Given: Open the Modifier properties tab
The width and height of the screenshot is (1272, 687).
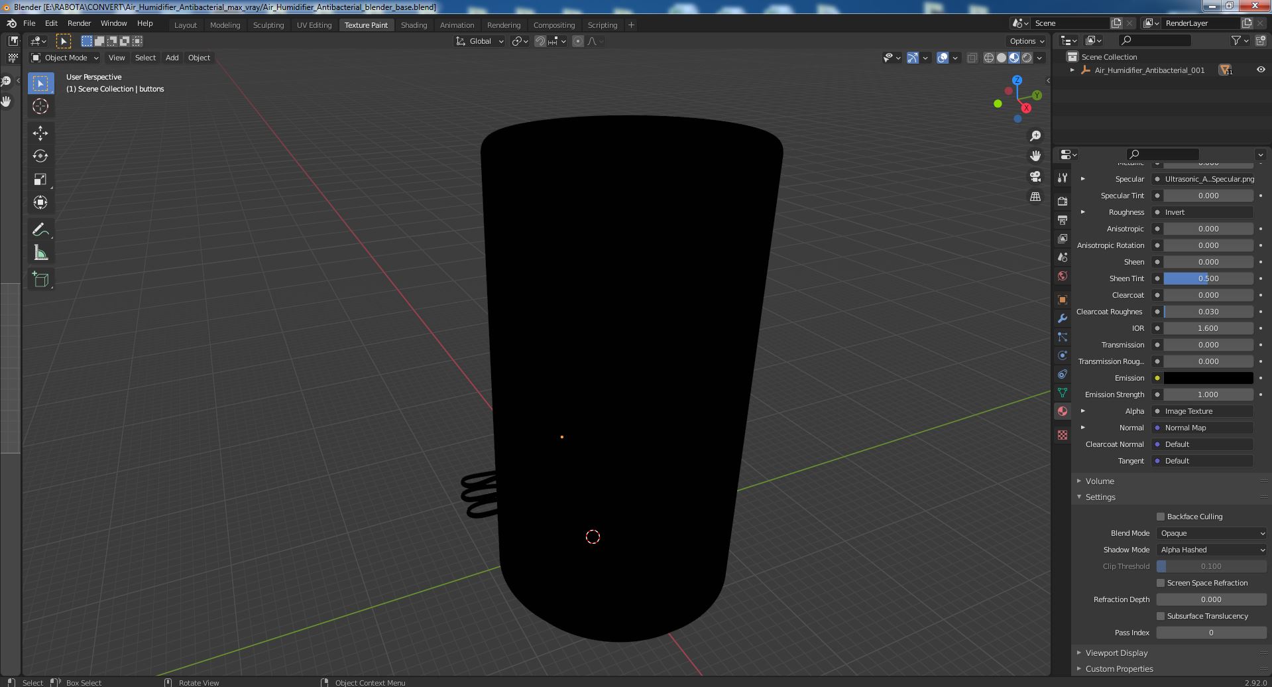Looking at the screenshot, I should [x=1063, y=318].
